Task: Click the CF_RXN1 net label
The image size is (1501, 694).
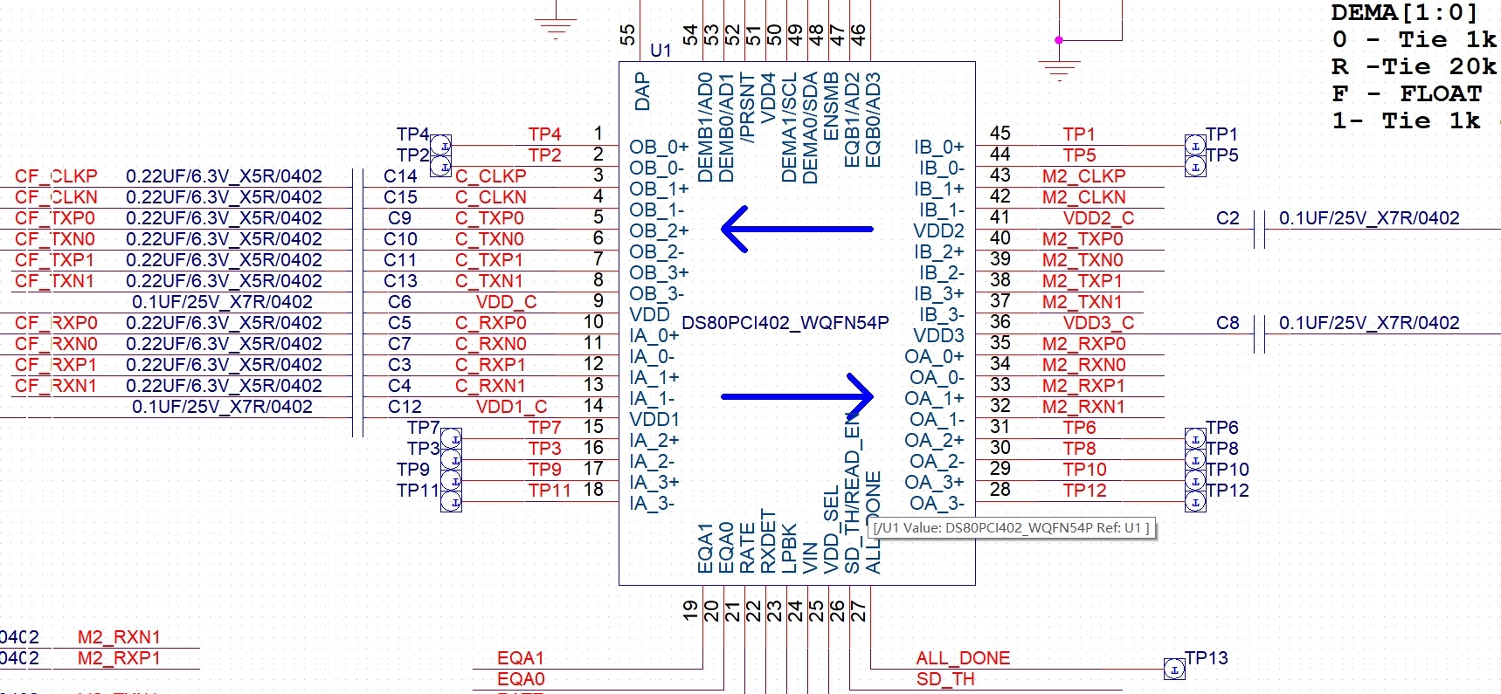Action: click(56, 386)
